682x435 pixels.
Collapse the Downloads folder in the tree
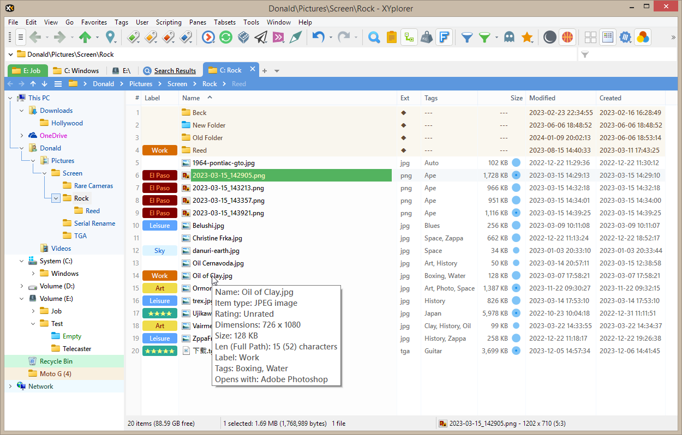(x=22, y=111)
